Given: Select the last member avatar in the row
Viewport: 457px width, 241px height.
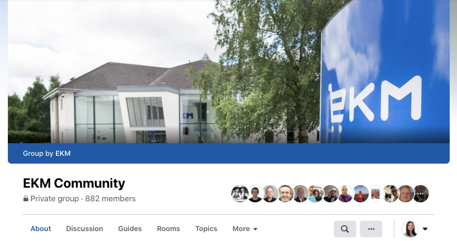Looking at the screenshot, I should tap(421, 194).
